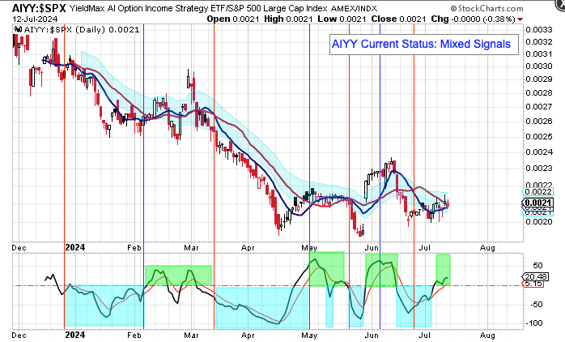Click the large cyan shaded box in April

[261, 306]
